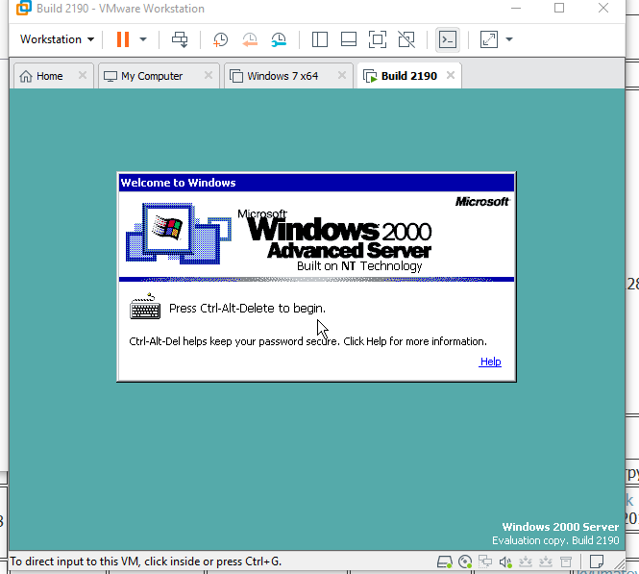Click the printer status icon
The width and height of the screenshot is (639, 574).
click(x=566, y=562)
